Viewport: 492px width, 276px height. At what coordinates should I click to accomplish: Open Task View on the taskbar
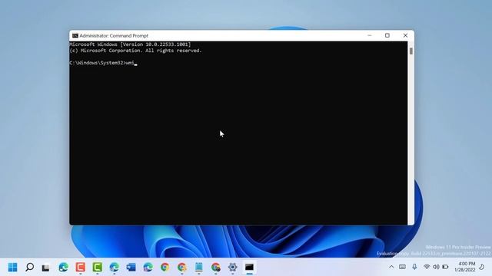coord(46,268)
